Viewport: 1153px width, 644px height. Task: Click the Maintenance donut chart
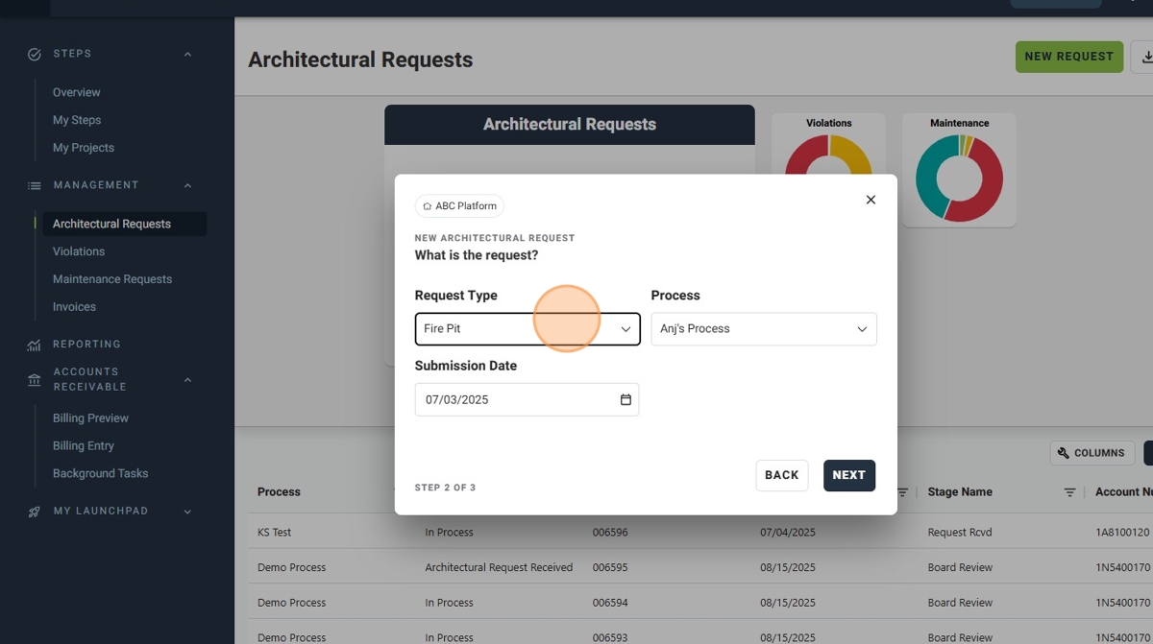coord(959,179)
